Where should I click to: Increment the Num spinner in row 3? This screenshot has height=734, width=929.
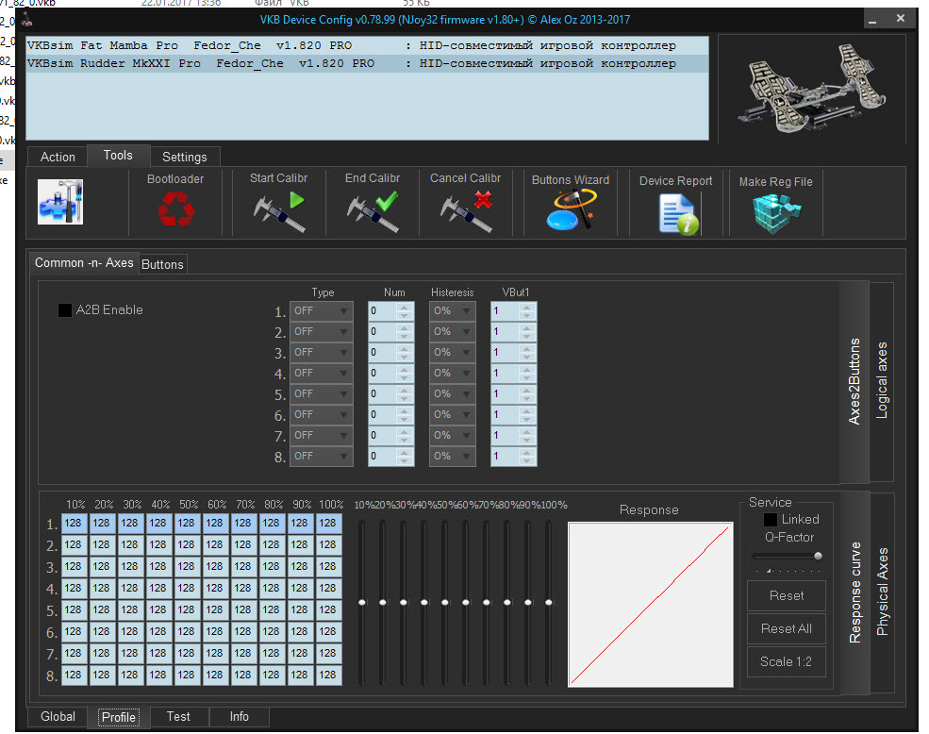click(405, 349)
